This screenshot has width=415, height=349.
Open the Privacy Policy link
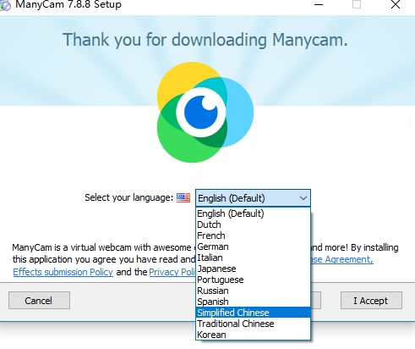[172, 272]
